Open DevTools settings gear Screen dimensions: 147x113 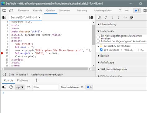tap(145, 11)
